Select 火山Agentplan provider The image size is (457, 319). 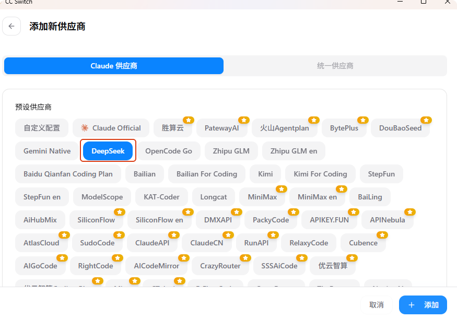point(285,128)
